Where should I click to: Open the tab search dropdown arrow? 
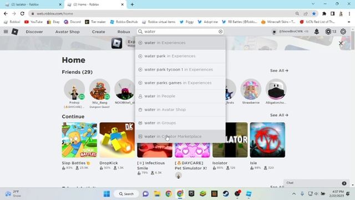313,4
